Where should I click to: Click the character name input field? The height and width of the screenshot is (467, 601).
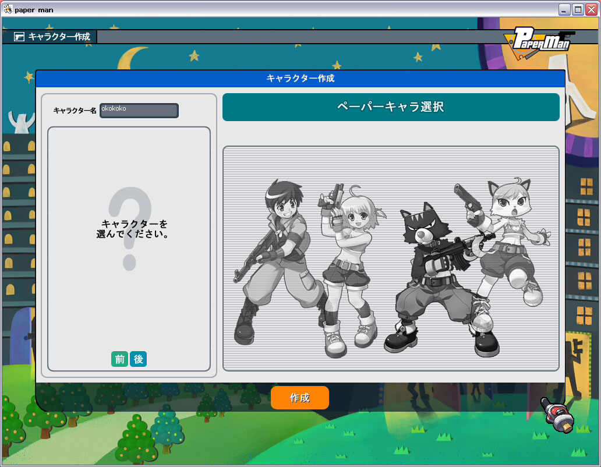pyautogui.click(x=139, y=110)
